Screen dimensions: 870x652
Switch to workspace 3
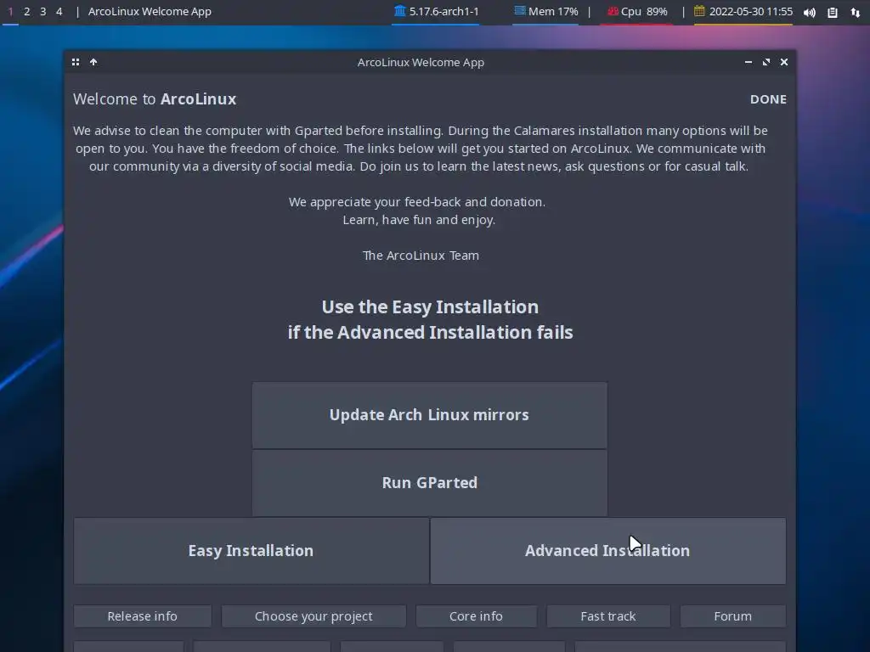pyautogui.click(x=42, y=11)
